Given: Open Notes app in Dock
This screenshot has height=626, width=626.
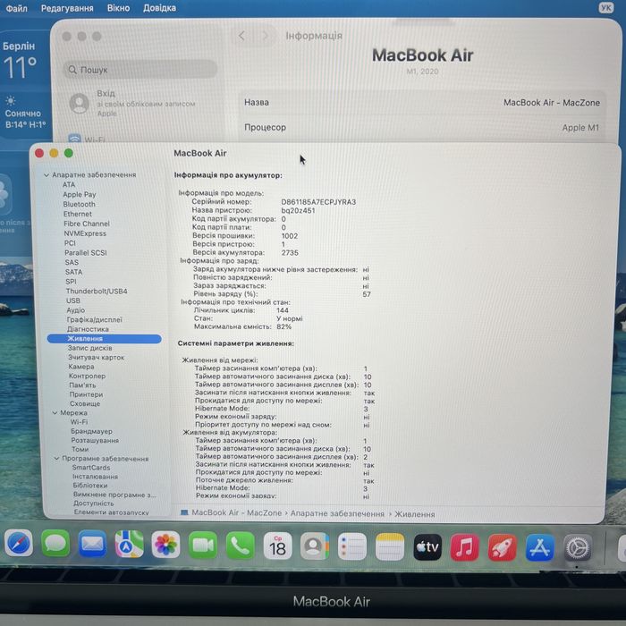Looking at the screenshot, I should 390,547.
